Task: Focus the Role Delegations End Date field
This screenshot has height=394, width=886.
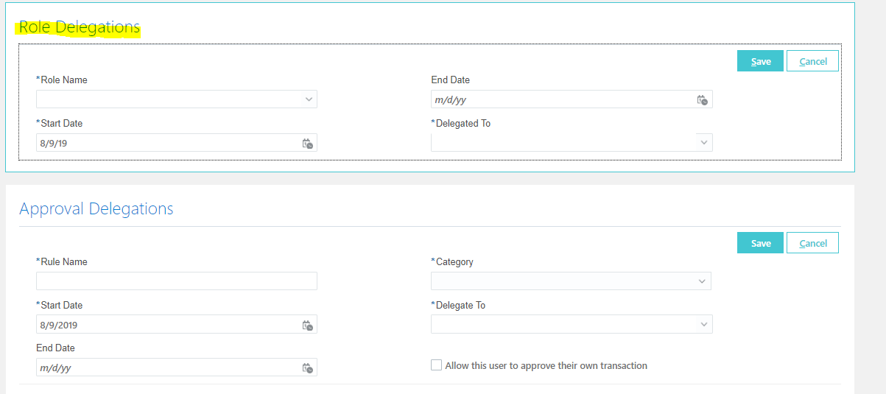Action: point(560,99)
